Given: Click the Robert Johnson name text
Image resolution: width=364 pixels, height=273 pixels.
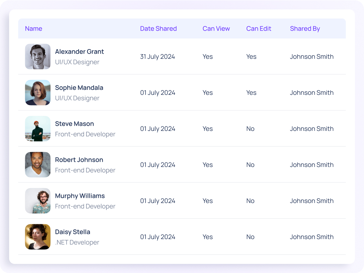Looking at the screenshot, I should tap(79, 160).
